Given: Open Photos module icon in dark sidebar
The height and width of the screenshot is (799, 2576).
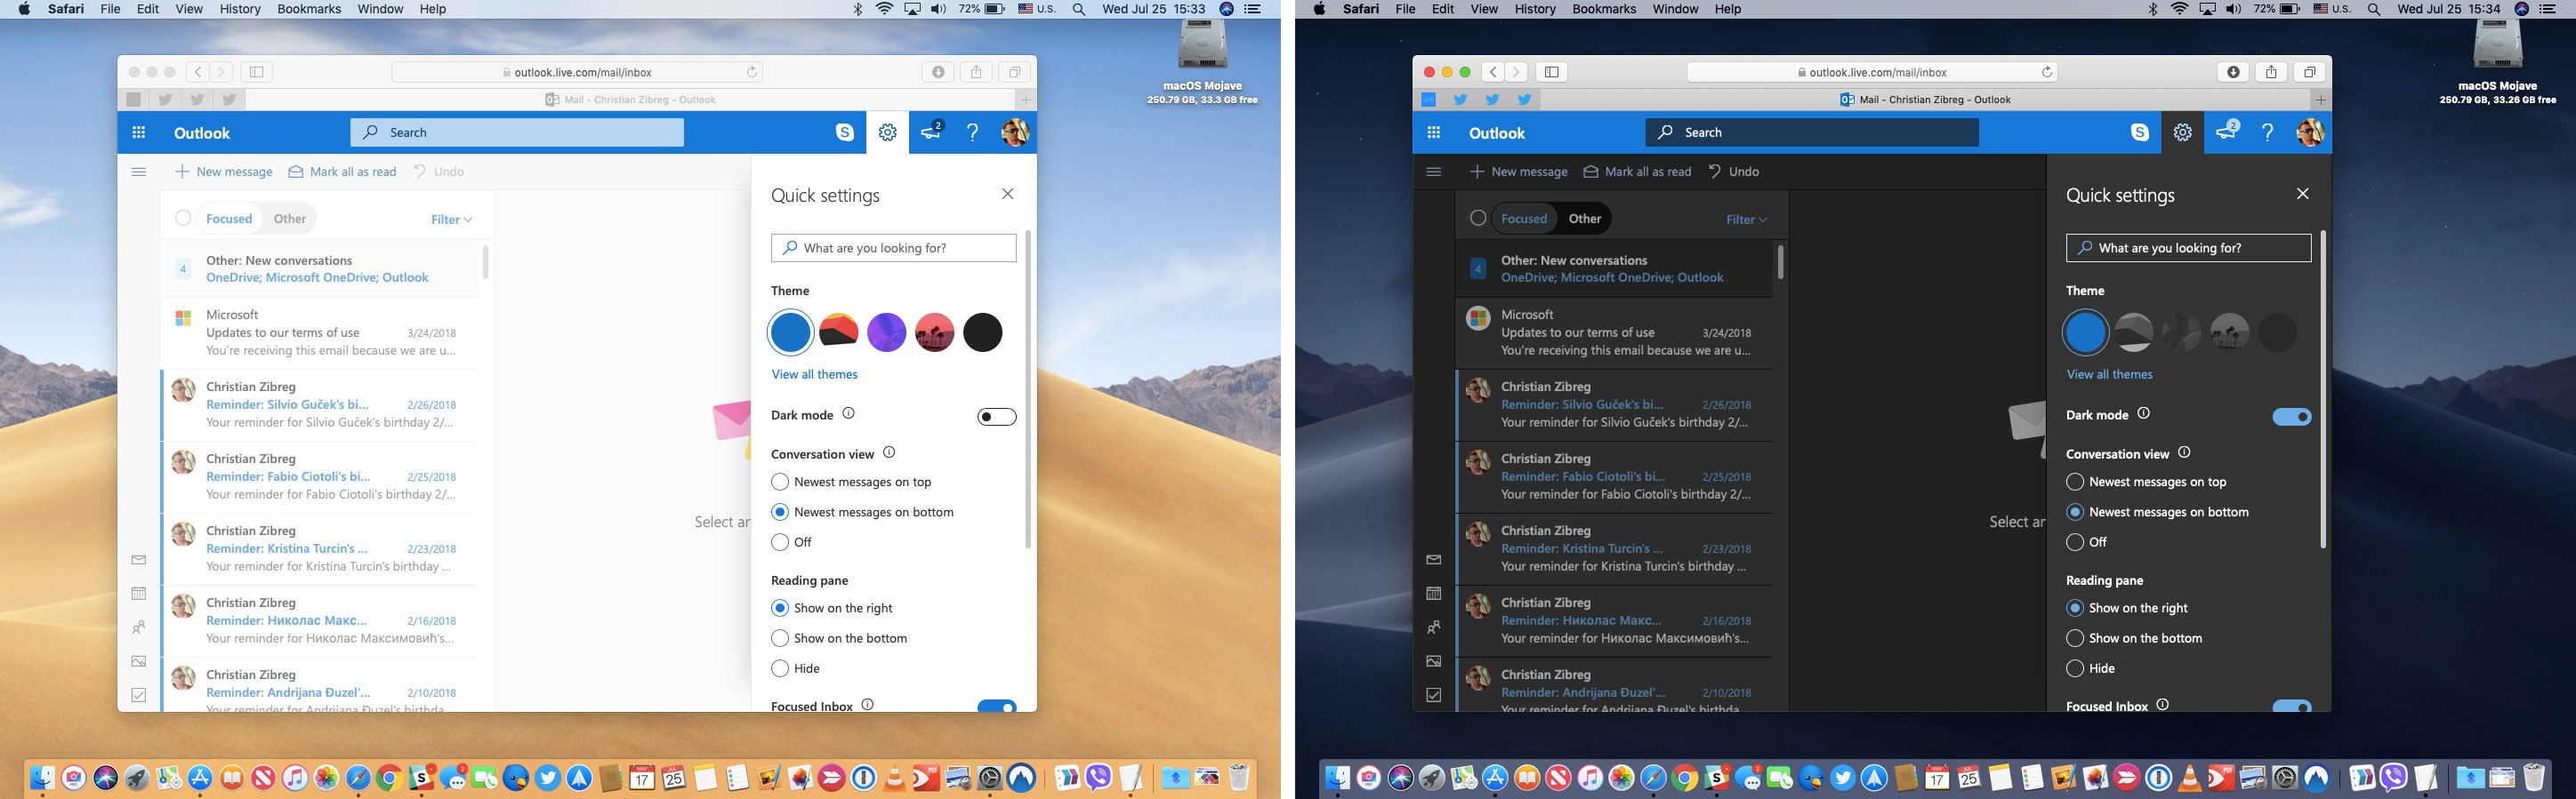Looking at the screenshot, I should tap(1434, 661).
